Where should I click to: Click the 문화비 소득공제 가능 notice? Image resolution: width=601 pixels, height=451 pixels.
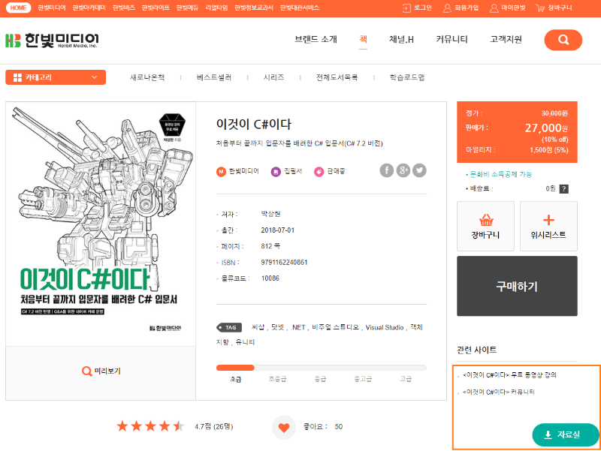coord(501,174)
